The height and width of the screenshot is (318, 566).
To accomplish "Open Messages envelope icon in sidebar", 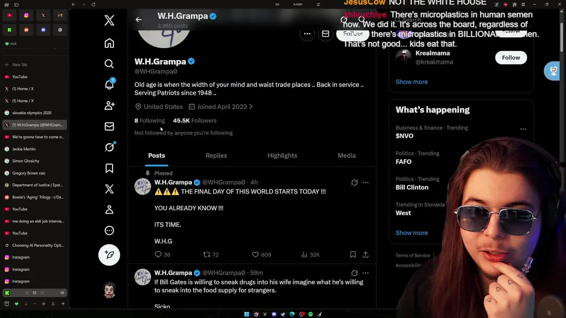I will point(109,126).
